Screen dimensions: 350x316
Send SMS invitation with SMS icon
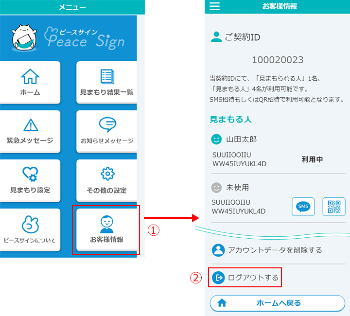click(303, 207)
